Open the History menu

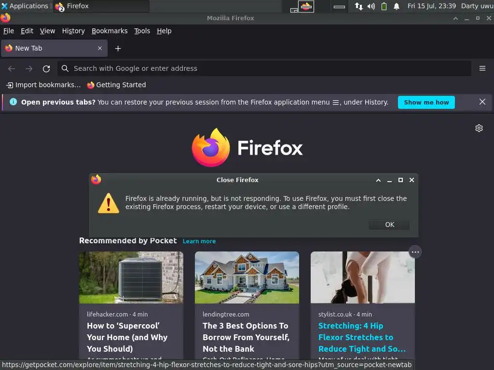point(73,31)
